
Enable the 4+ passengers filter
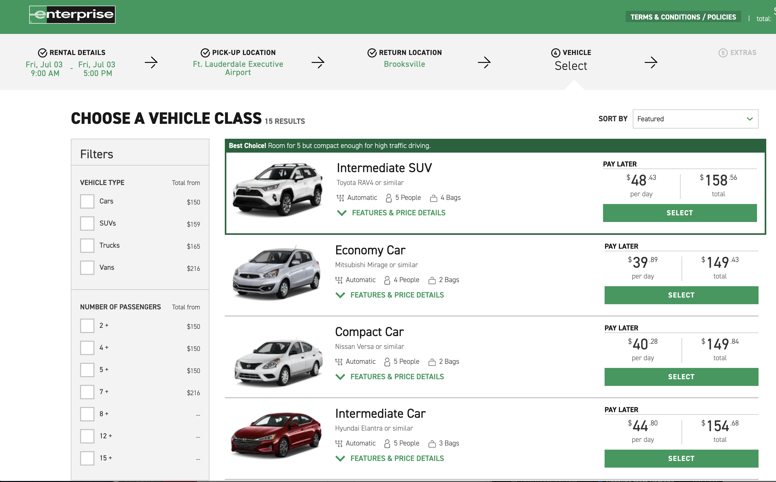tap(87, 348)
